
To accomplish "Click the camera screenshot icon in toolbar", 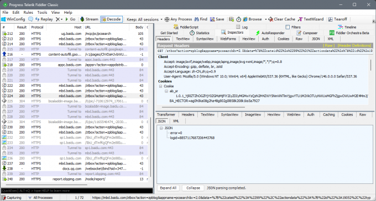I will click(231, 19).
